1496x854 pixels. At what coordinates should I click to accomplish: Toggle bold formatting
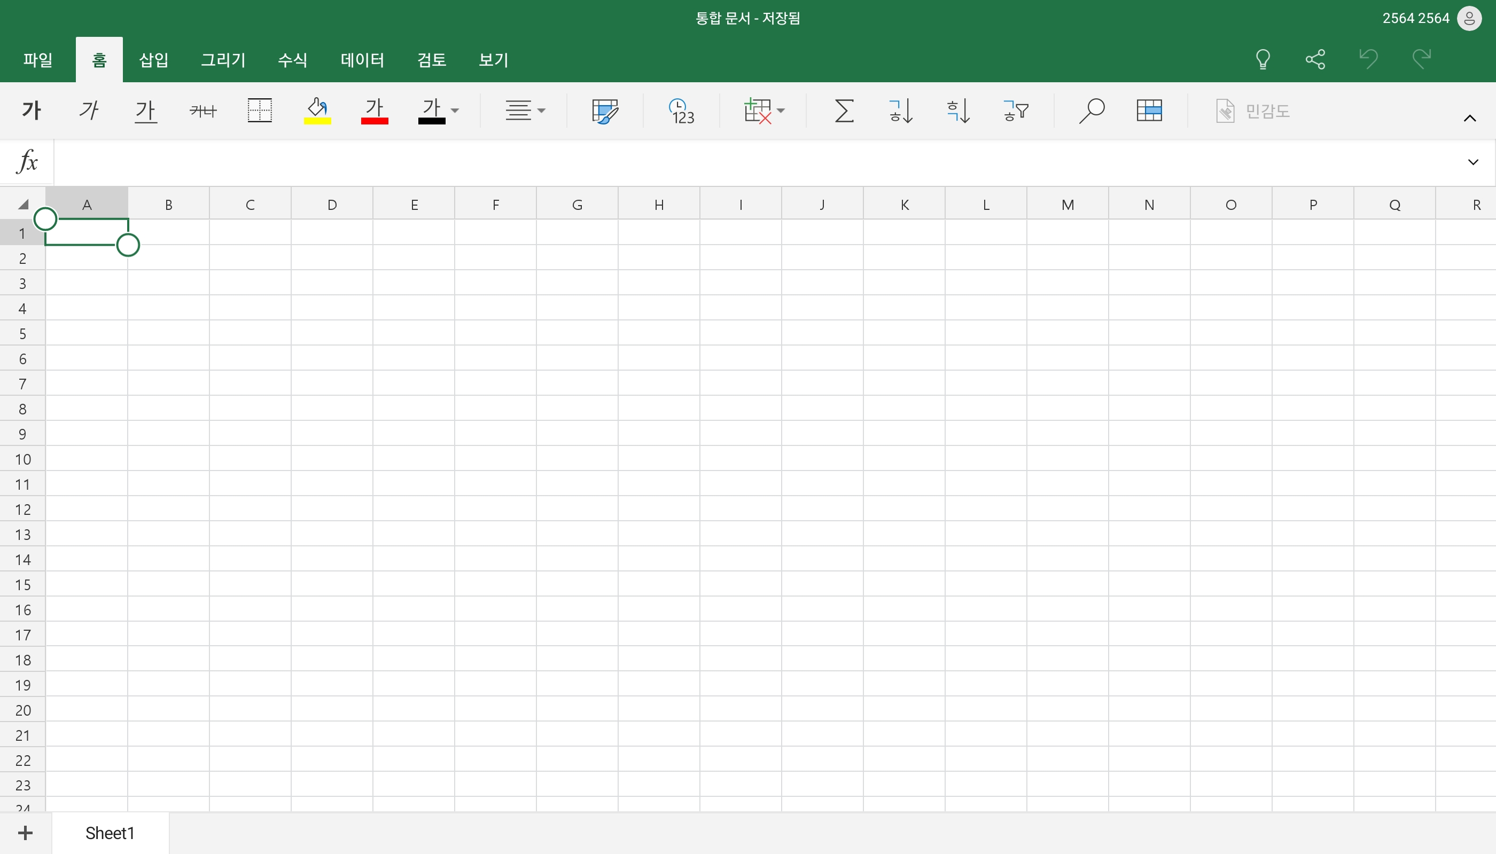point(32,110)
